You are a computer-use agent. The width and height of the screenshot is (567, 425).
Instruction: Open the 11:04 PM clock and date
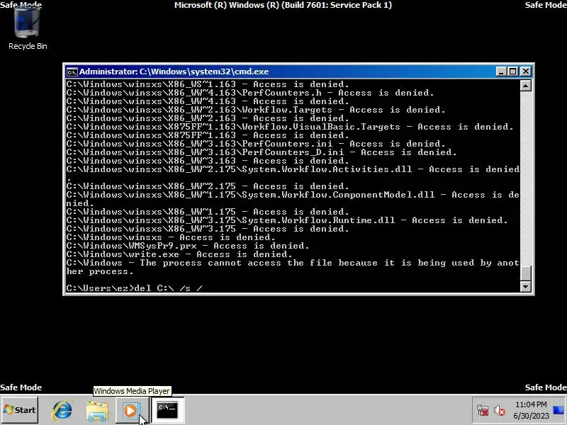[531, 410]
